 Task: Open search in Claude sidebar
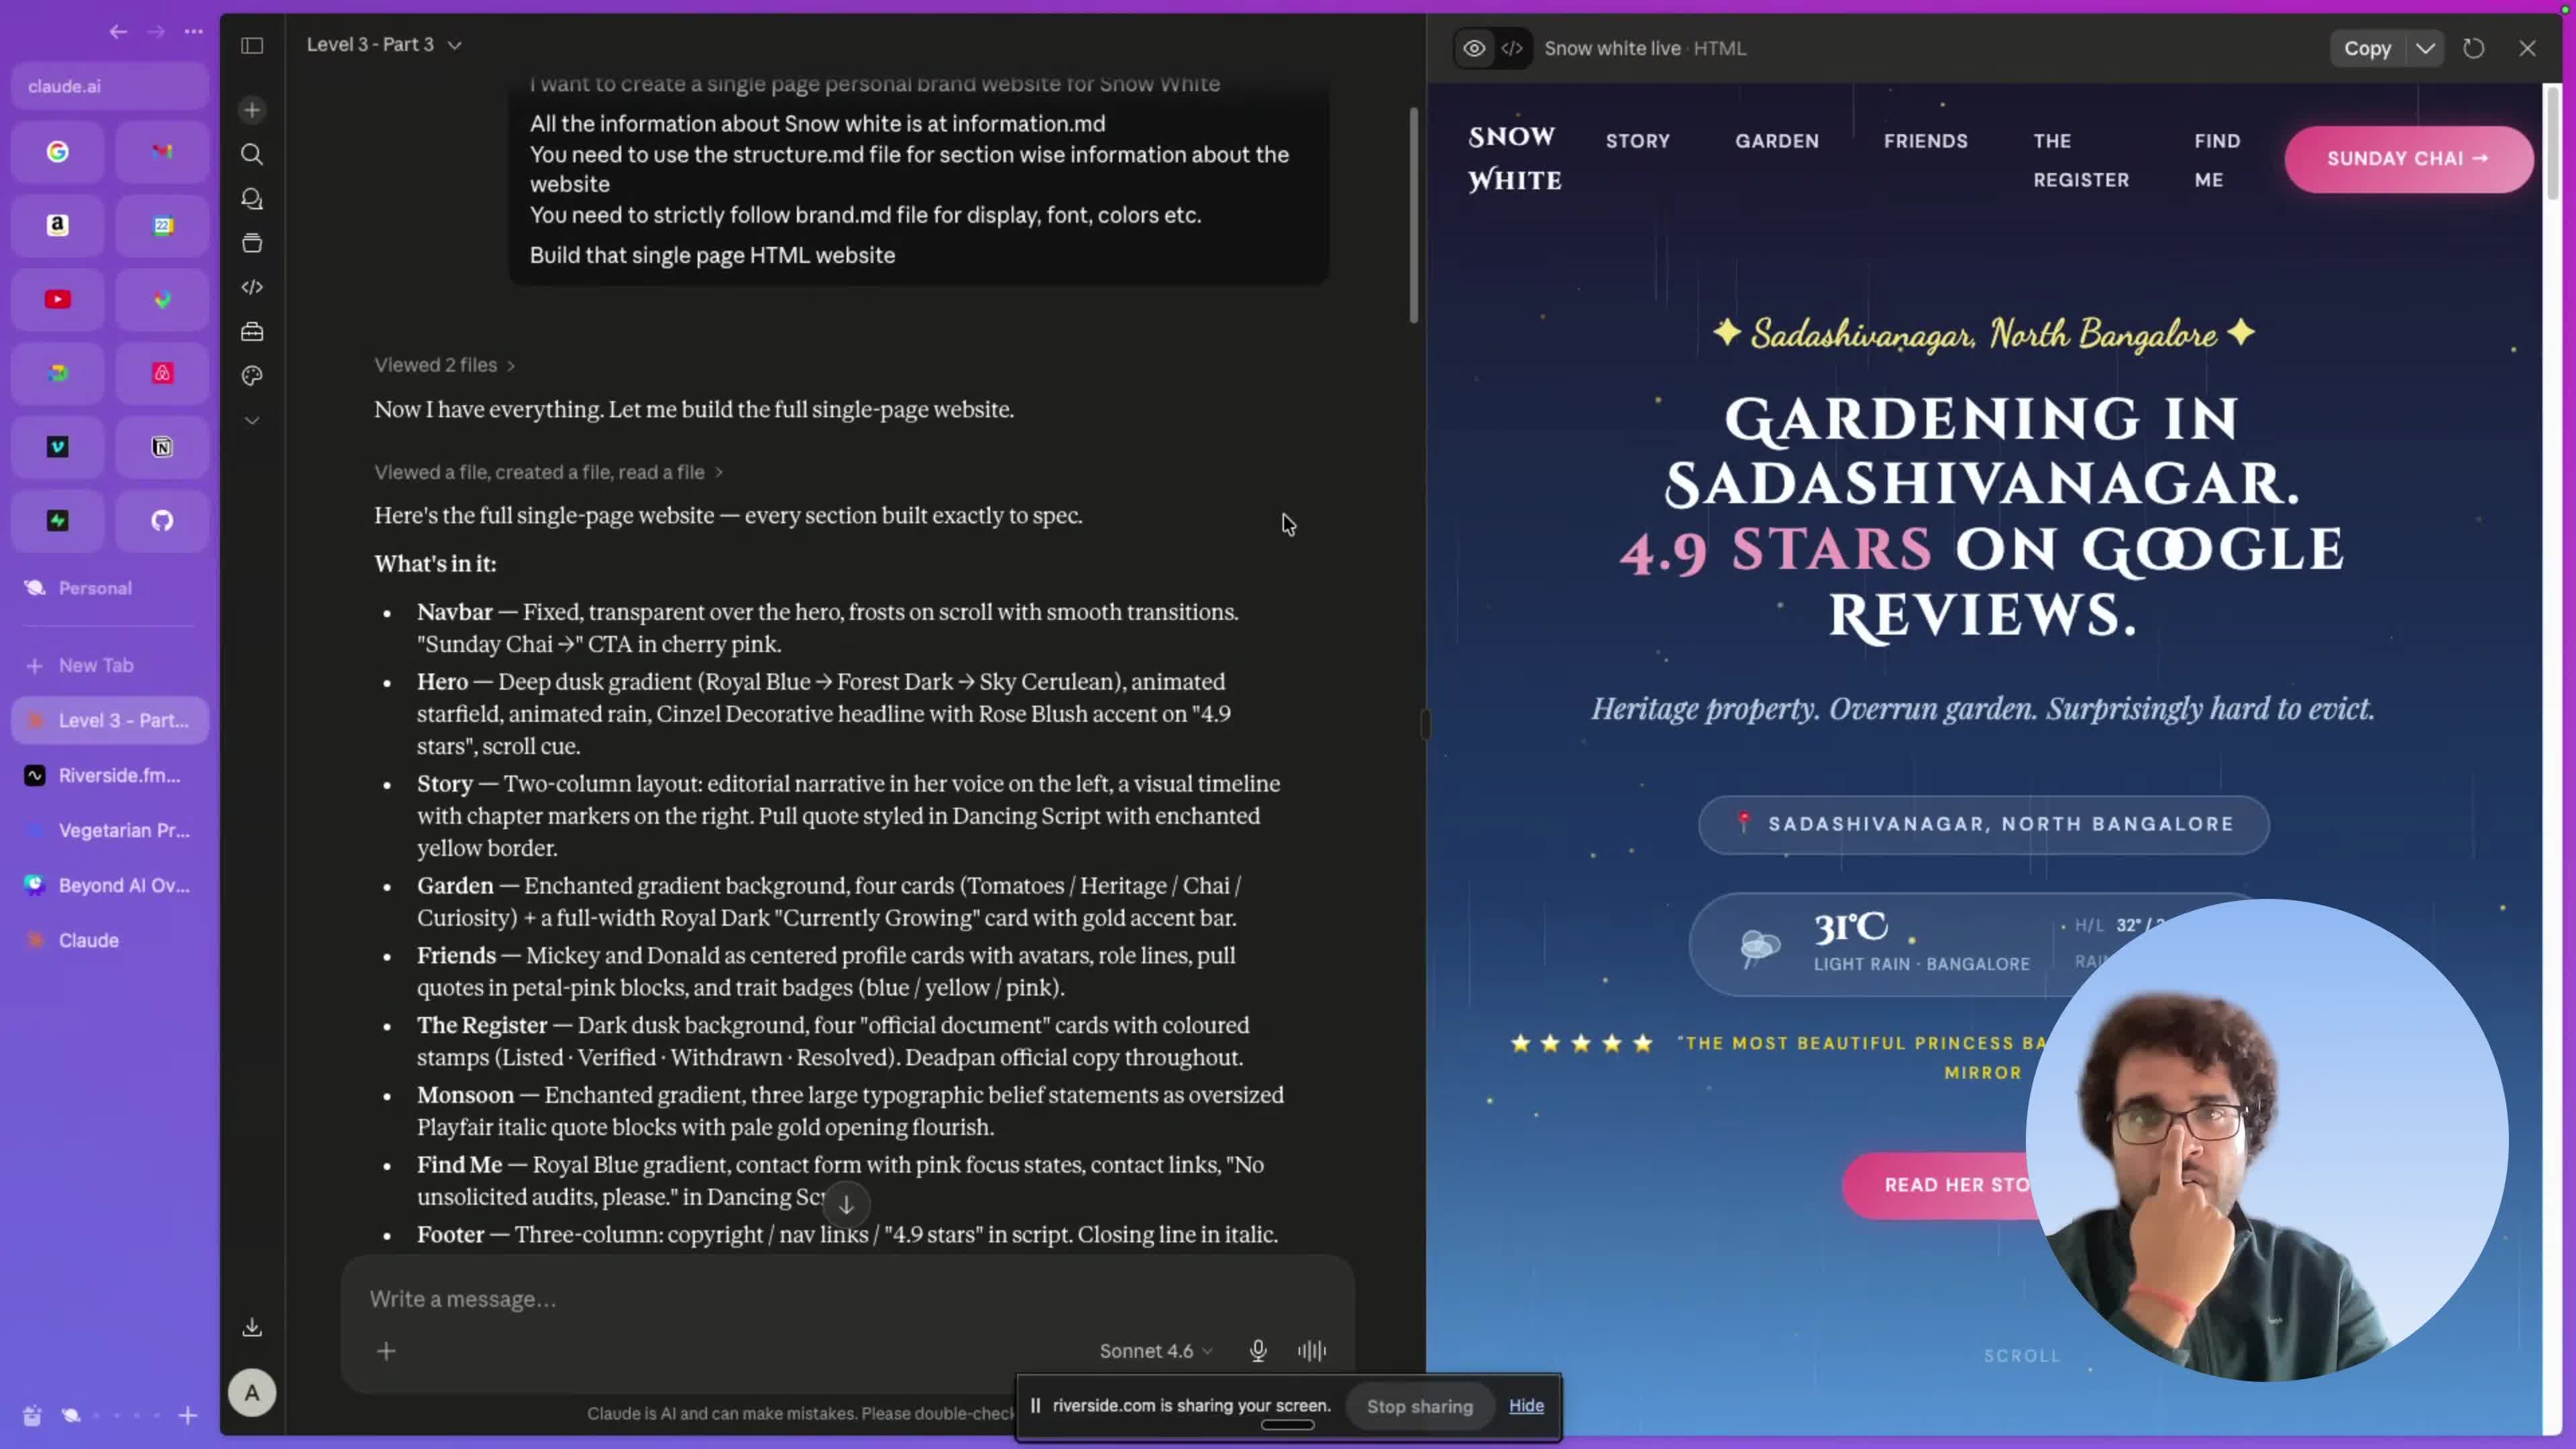pos(252,154)
